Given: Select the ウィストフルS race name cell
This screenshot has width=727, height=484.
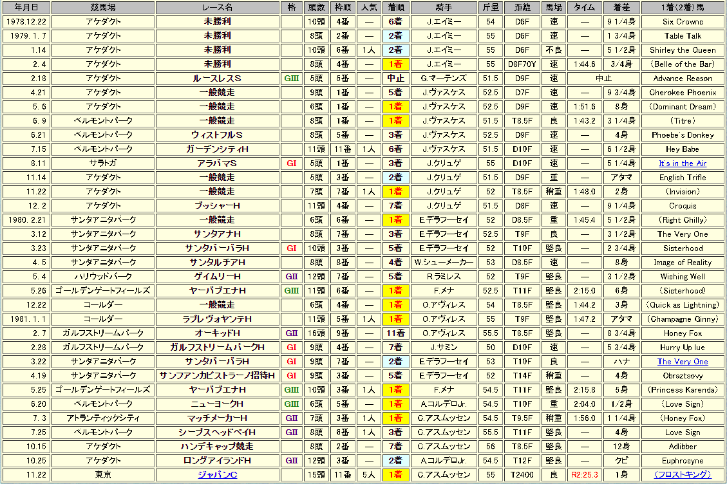Looking at the screenshot, I should (218, 135).
